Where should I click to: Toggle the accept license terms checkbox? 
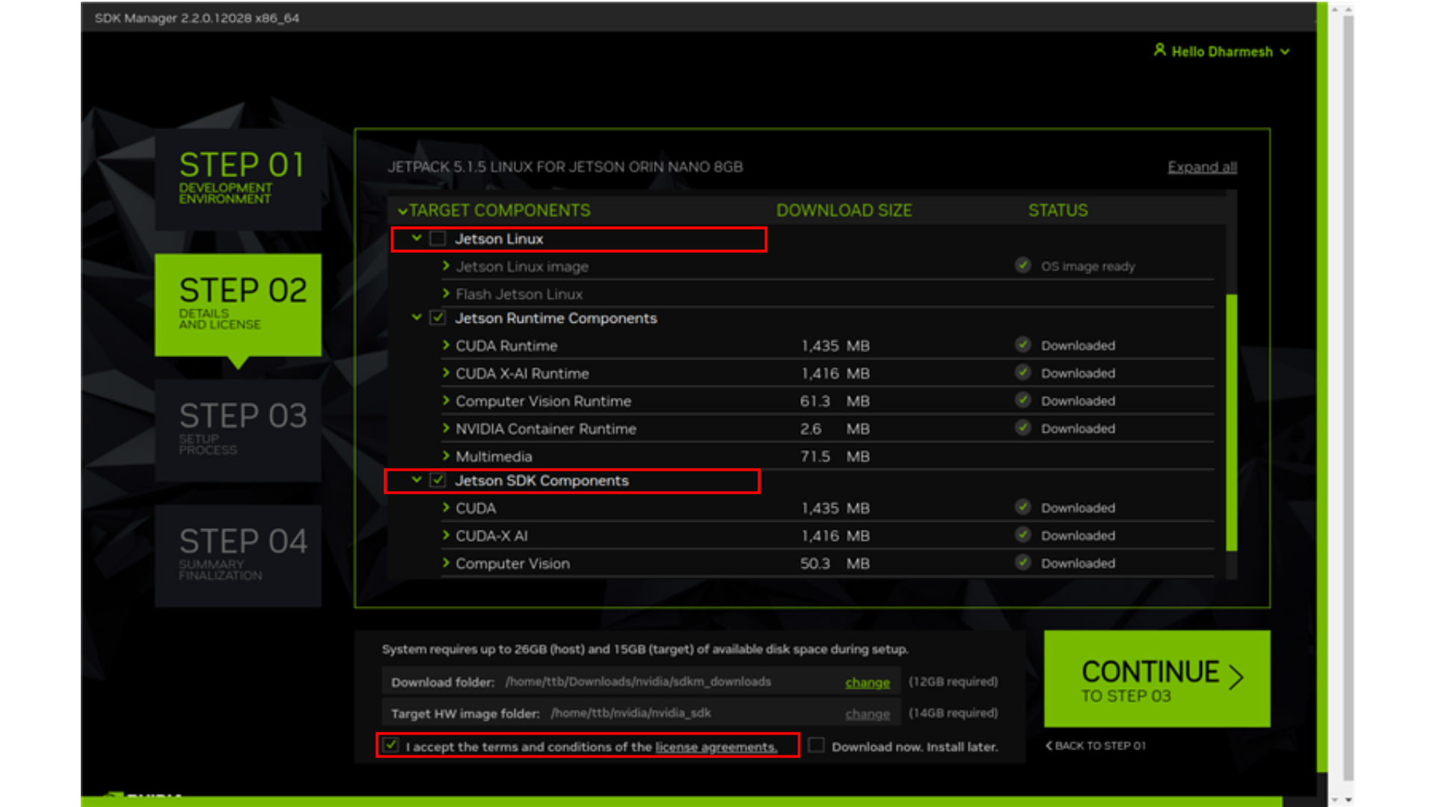click(391, 745)
